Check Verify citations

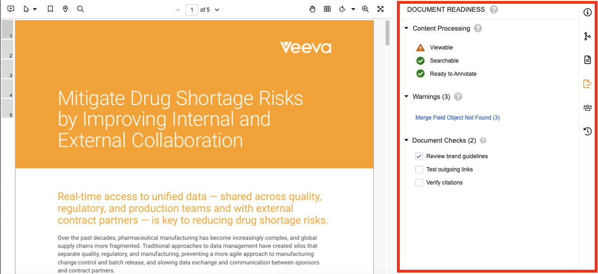pyautogui.click(x=419, y=183)
